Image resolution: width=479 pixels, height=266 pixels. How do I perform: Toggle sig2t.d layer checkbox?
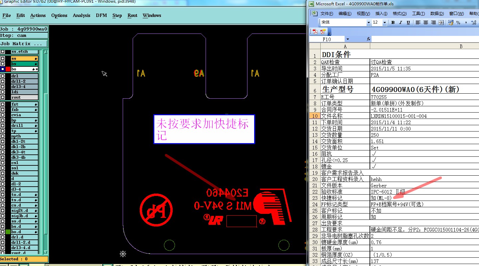pos(3,211)
